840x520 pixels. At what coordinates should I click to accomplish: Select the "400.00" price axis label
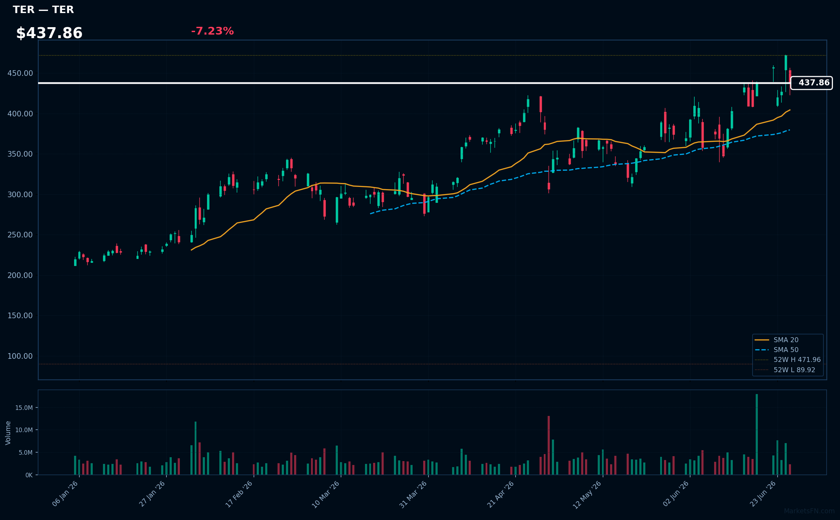[20, 114]
